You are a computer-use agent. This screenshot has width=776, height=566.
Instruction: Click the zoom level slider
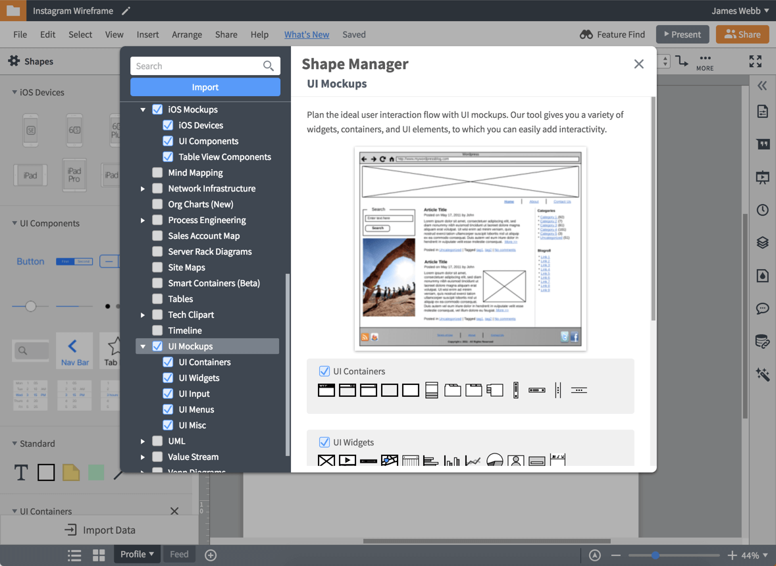[673, 555]
